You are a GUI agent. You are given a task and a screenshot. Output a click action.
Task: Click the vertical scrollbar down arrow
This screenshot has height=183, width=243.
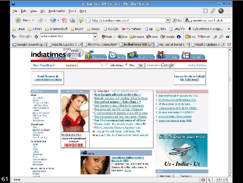(230, 175)
